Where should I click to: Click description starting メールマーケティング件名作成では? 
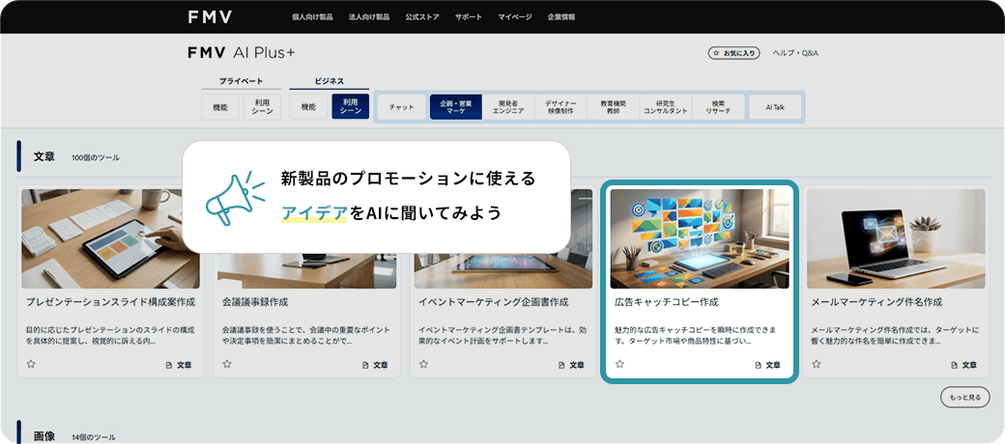point(896,336)
